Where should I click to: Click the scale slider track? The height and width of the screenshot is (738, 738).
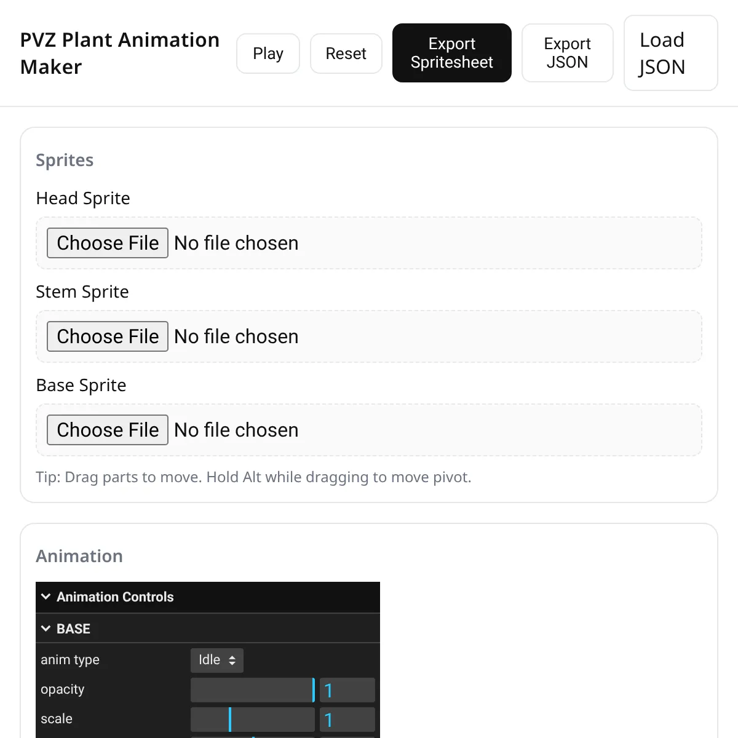(253, 720)
